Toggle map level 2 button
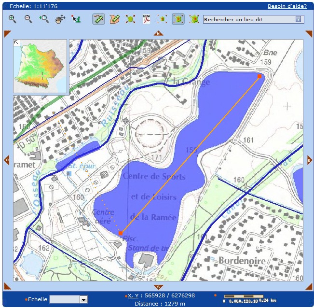314x308 pixels. pyautogui.click(x=178, y=19)
